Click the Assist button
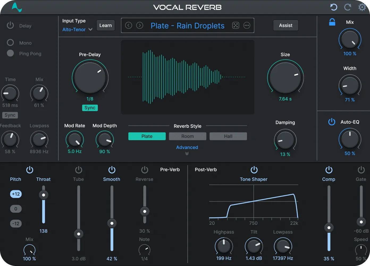370x266 pixels. pyautogui.click(x=285, y=26)
